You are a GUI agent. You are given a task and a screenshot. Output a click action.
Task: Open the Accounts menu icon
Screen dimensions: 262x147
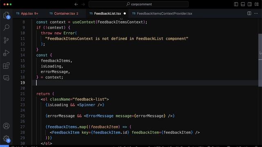[x=7, y=126]
